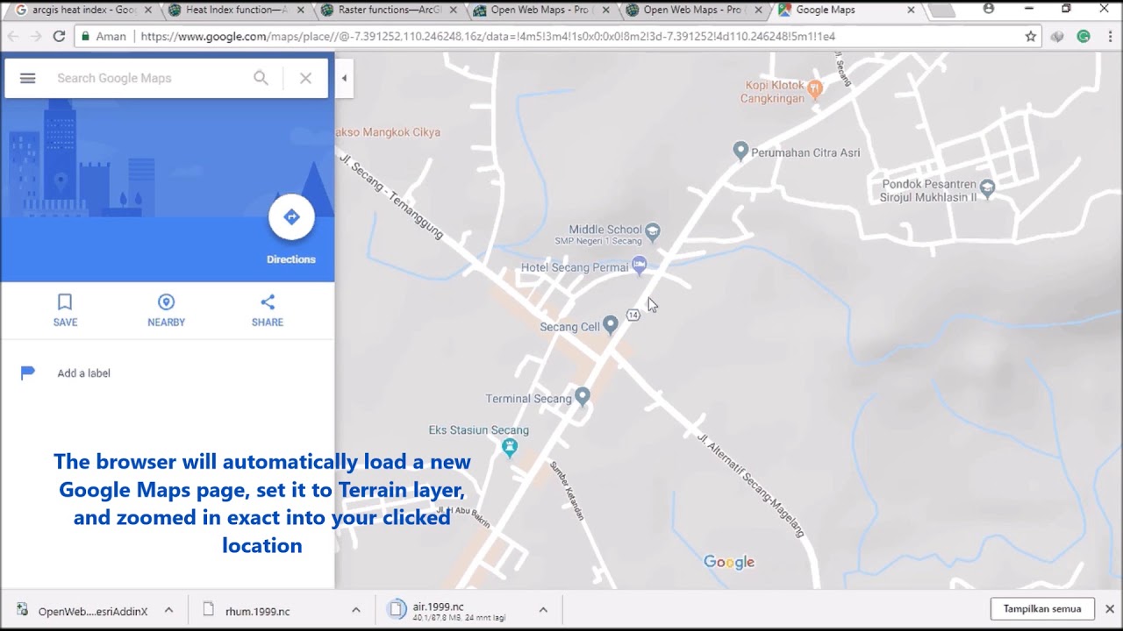Click the Directions round button

[x=291, y=217]
